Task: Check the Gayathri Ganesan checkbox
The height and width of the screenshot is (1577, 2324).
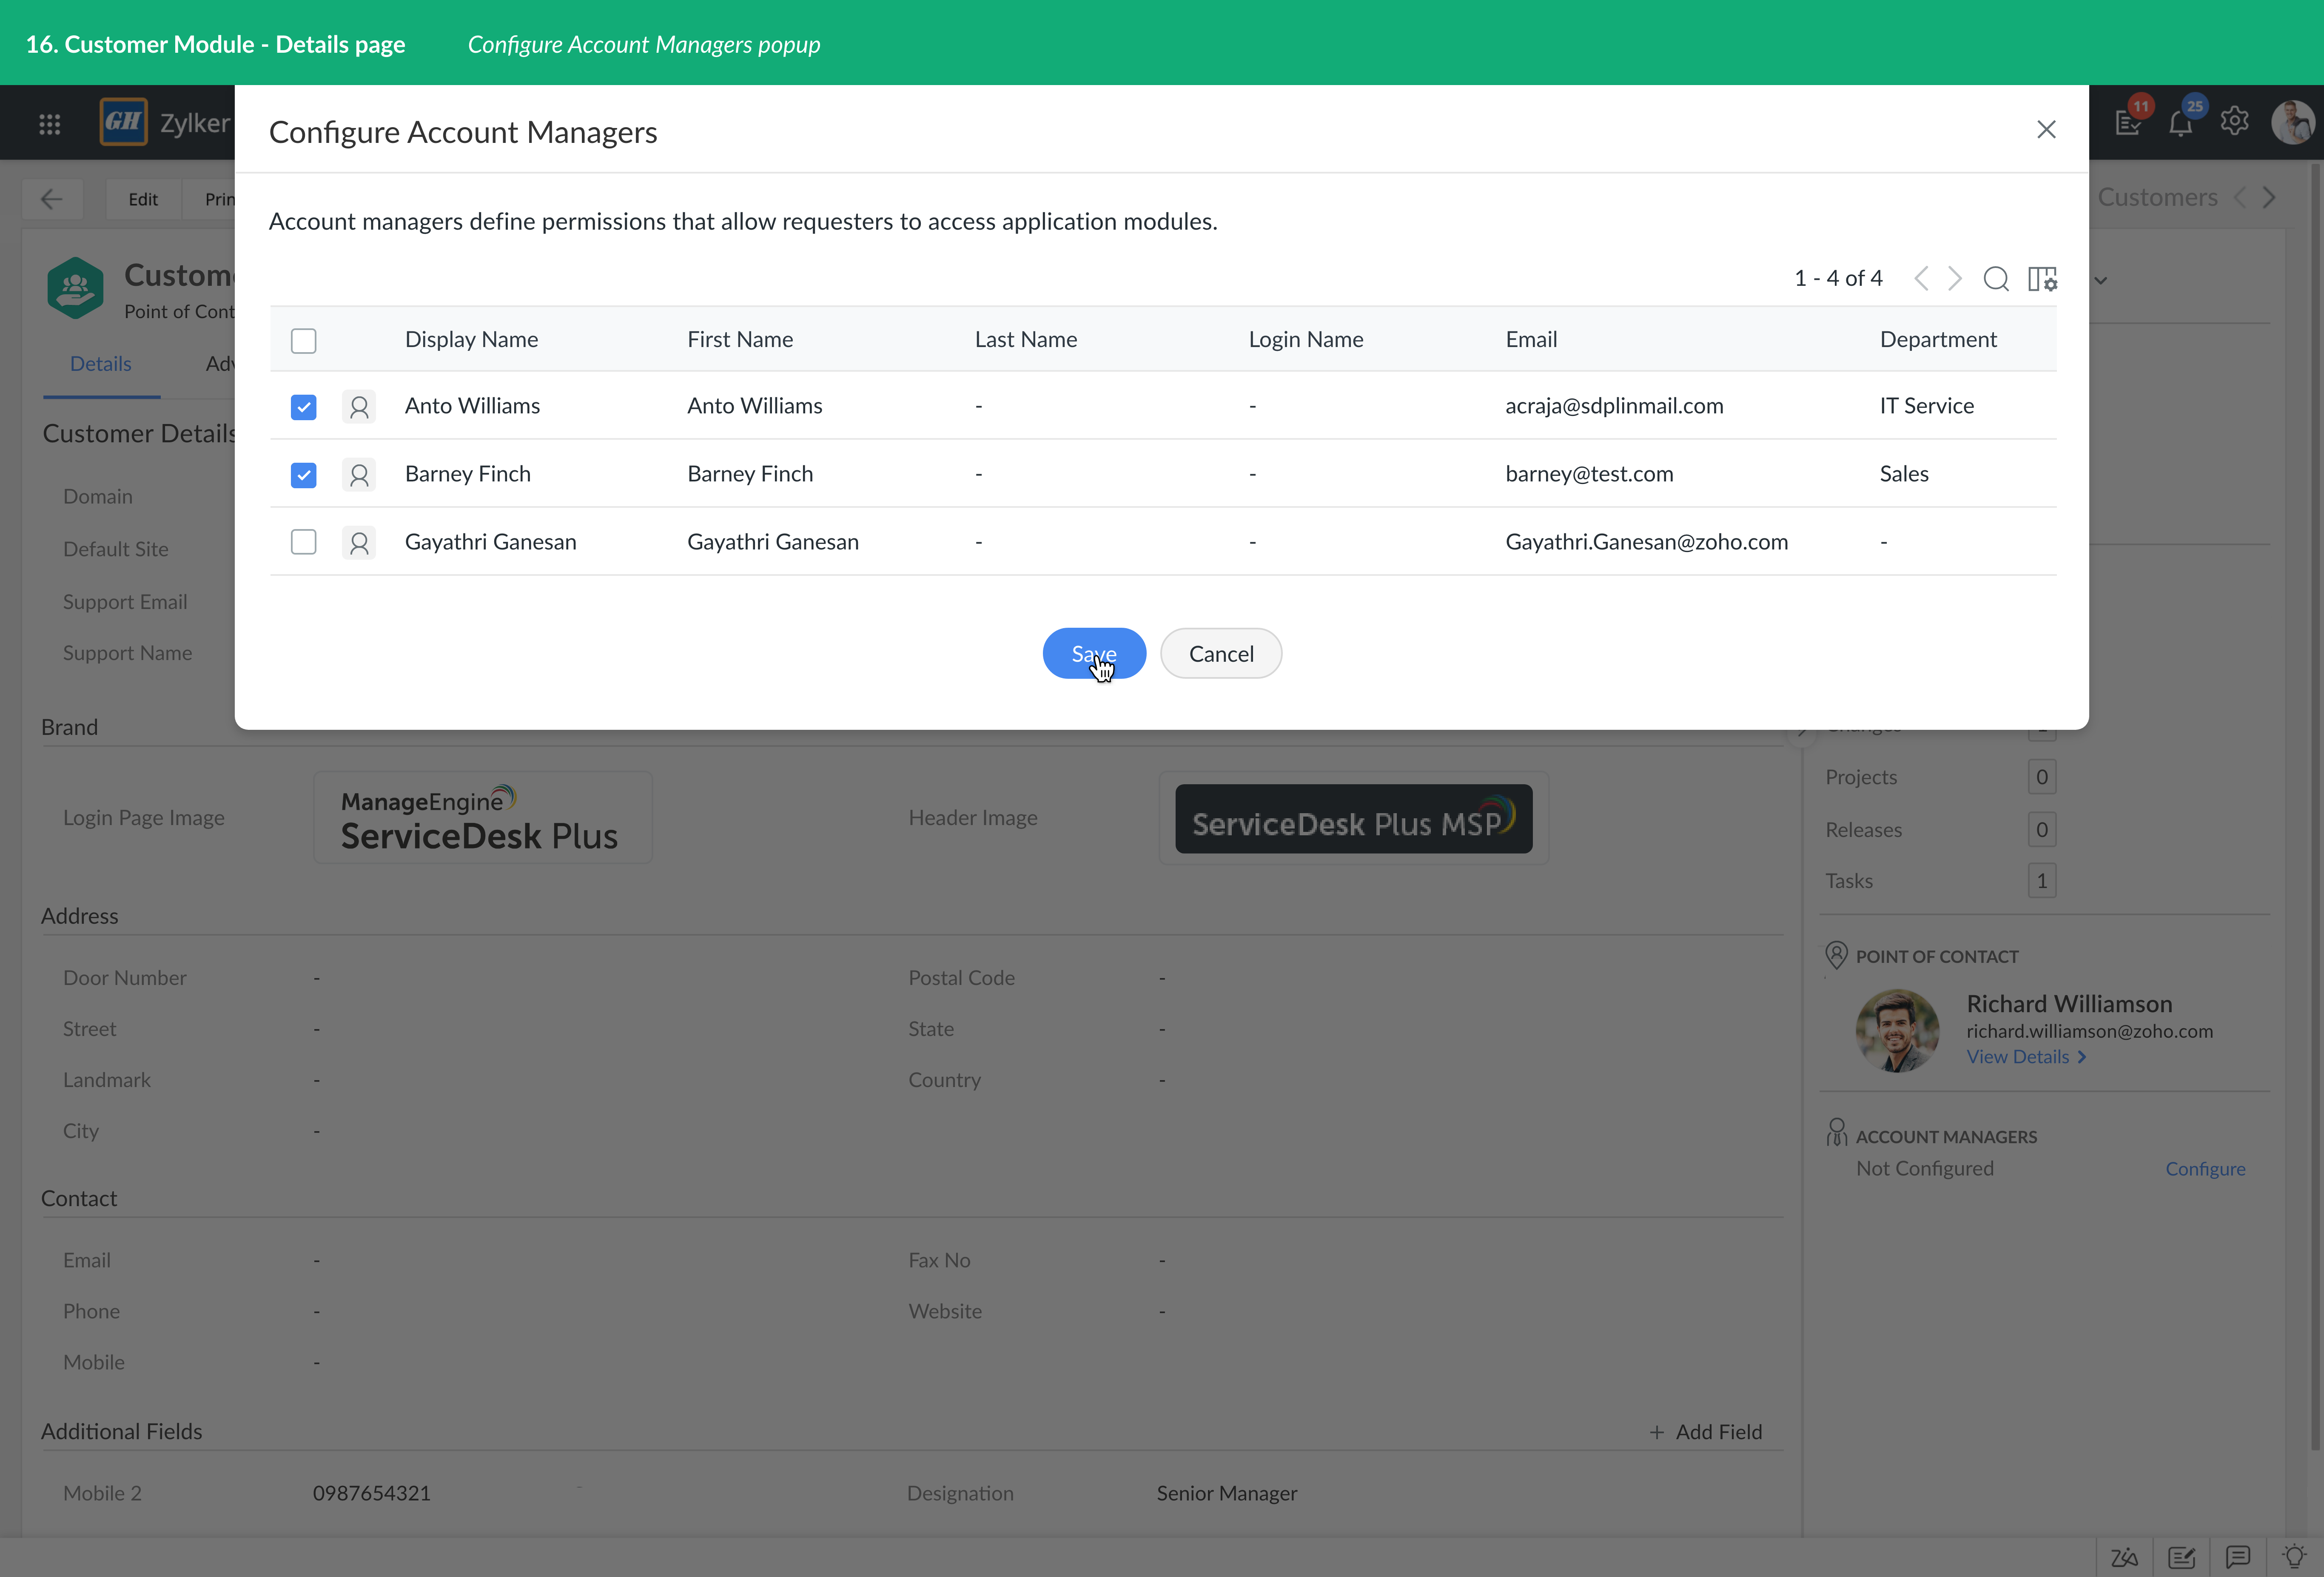Action: click(x=303, y=542)
